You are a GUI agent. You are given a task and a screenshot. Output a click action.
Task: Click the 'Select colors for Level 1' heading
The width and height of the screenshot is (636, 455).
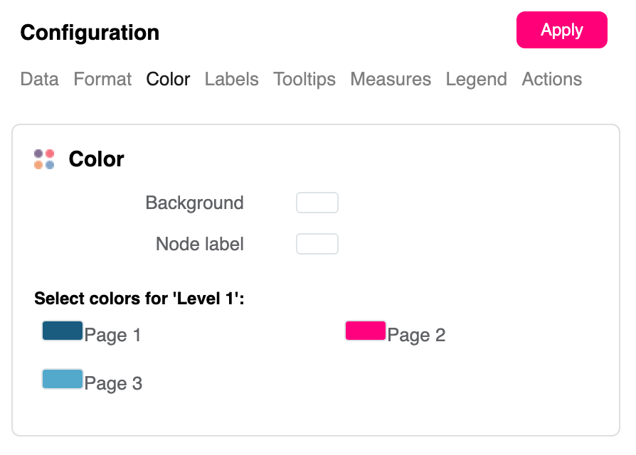139,299
